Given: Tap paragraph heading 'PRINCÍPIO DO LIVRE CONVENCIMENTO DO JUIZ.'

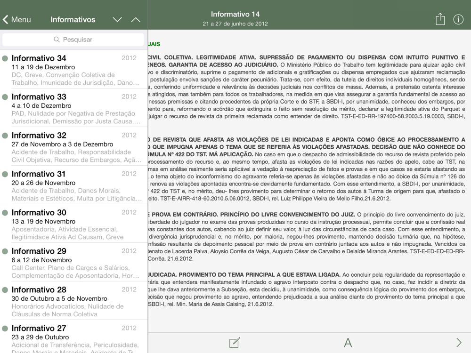Looking at the screenshot, I should coord(288,215).
